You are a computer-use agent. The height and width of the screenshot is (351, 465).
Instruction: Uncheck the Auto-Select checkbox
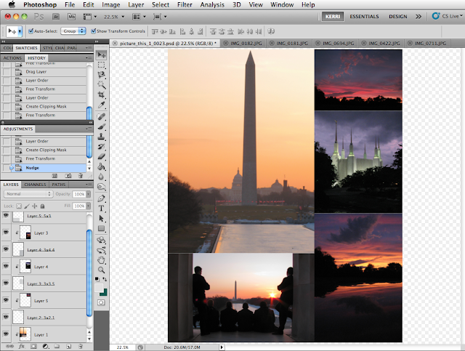pos(30,31)
